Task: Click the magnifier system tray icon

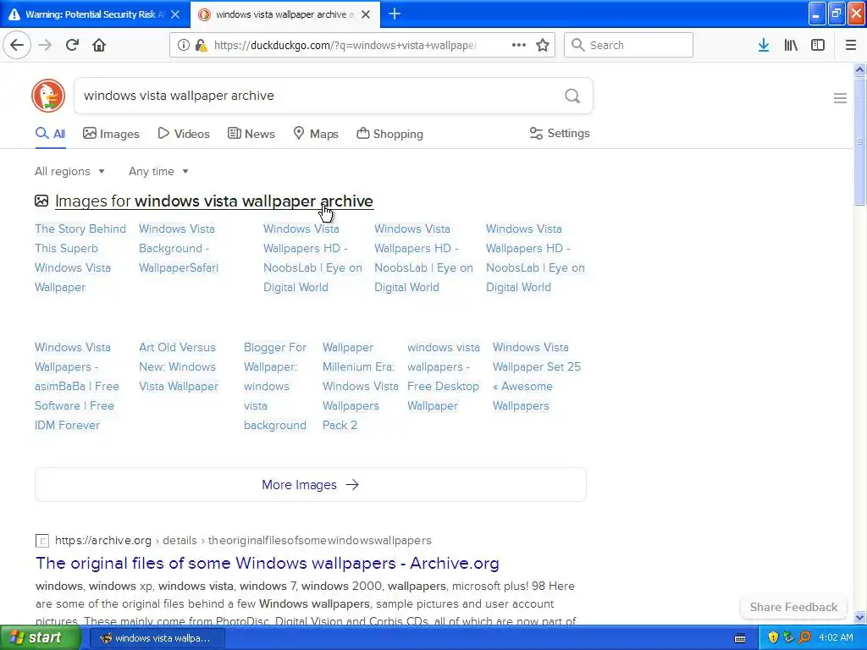Action: [x=804, y=637]
